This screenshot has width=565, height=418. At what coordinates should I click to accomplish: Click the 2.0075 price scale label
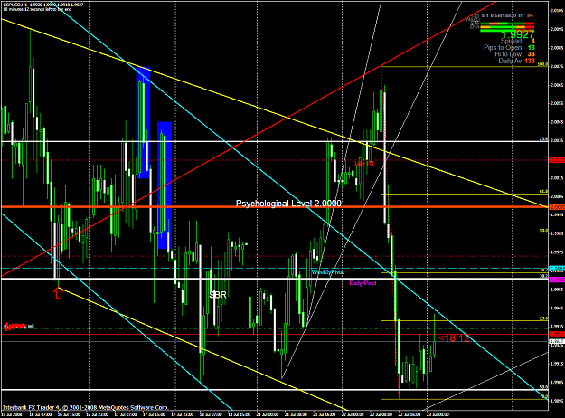[557, 66]
